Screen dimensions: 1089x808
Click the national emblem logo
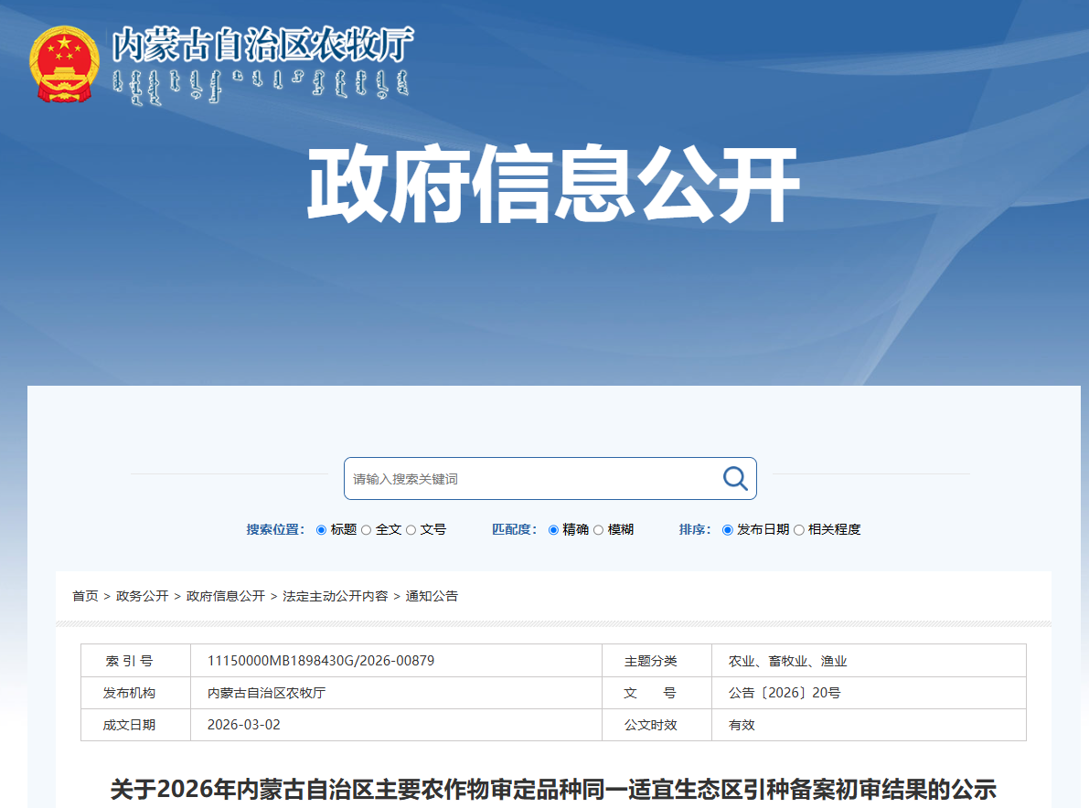(64, 63)
